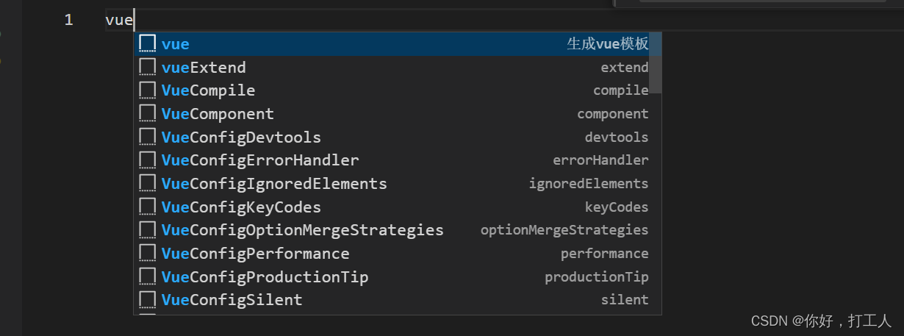
Task: Click the typed vue text in editor
Action: (118, 20)
